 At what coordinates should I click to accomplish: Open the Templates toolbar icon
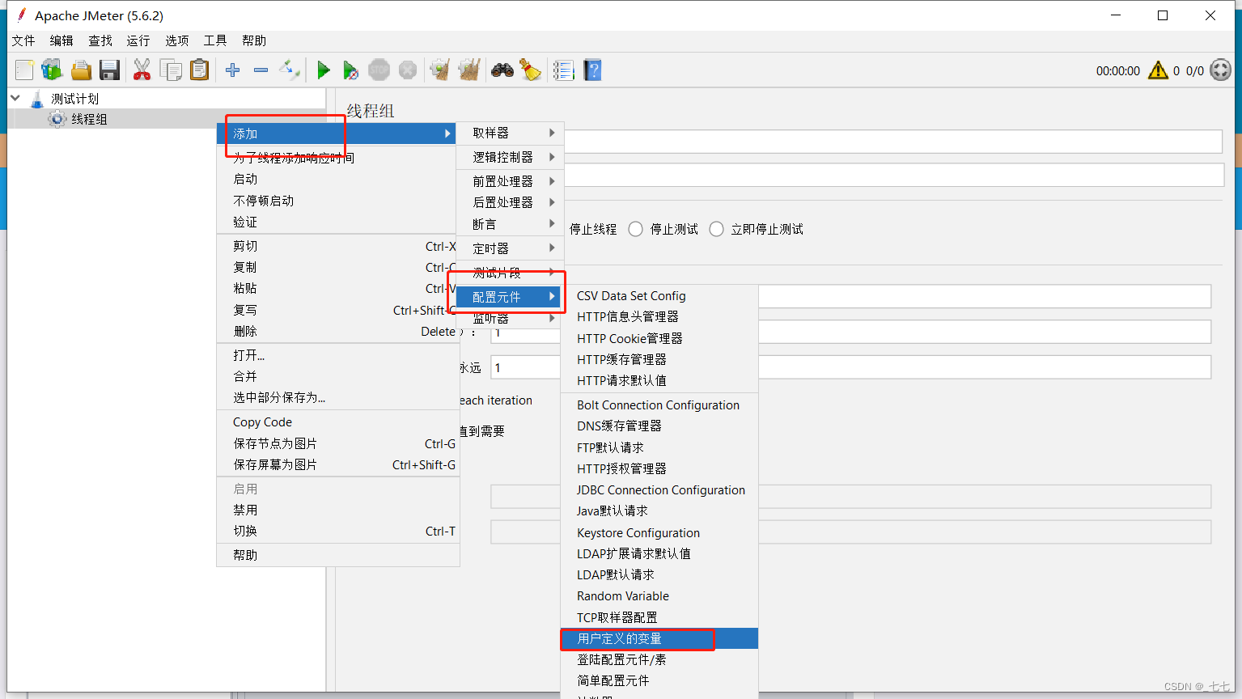click(x=53, y=70)
